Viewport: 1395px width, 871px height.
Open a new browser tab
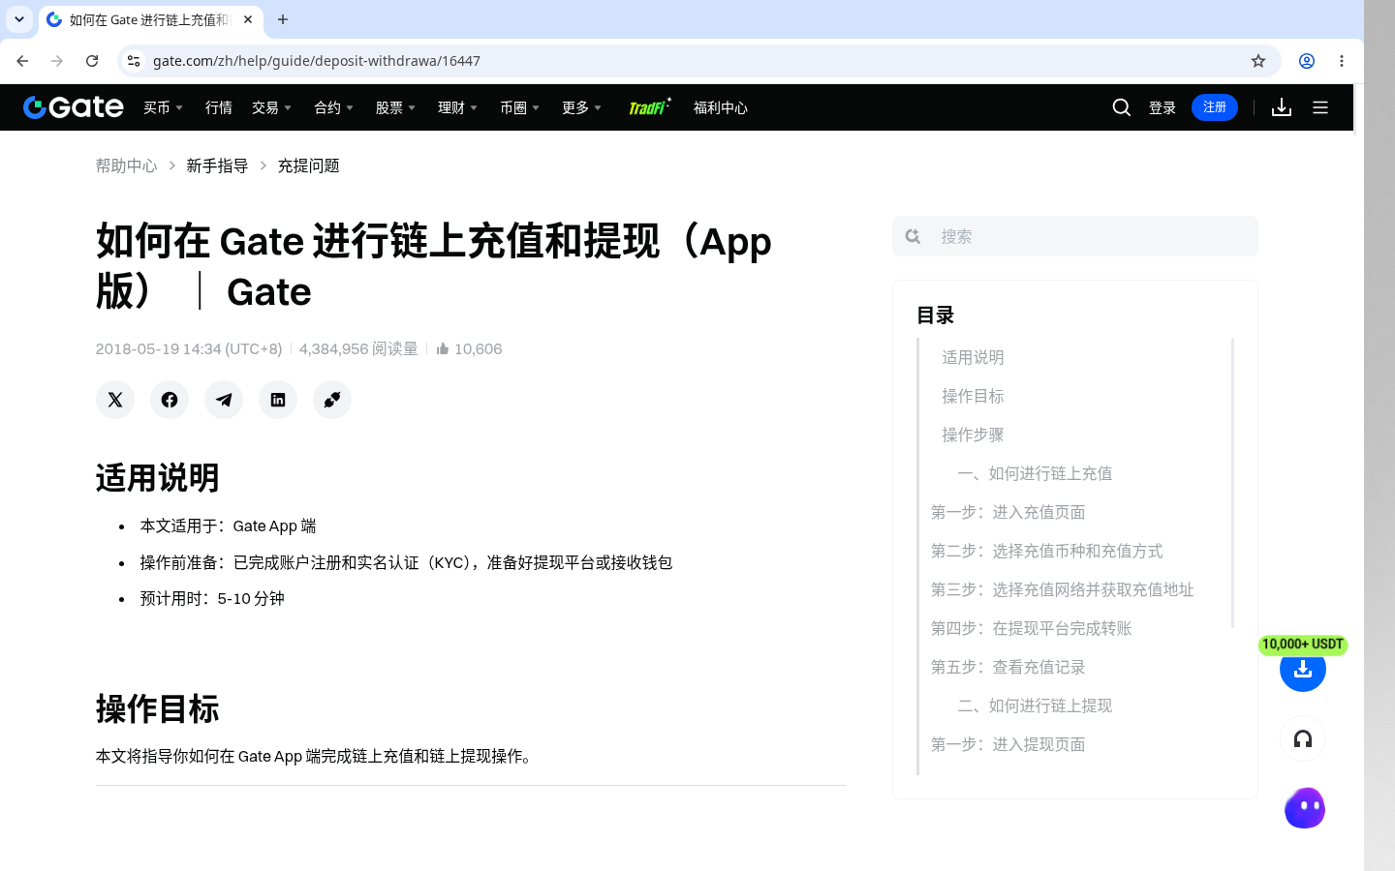(283, 19)
